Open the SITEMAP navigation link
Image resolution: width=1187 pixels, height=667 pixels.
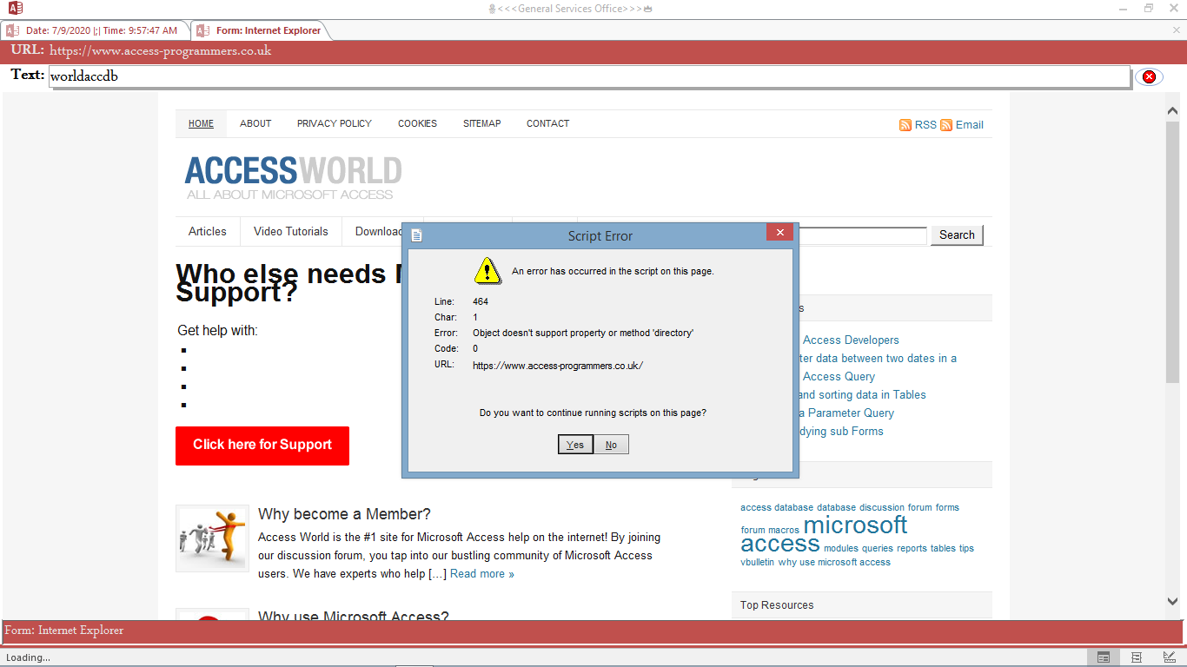[481, 123]
